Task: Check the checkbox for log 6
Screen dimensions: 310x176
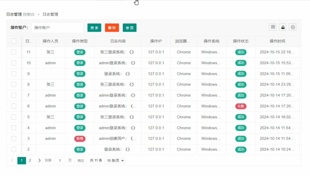Action: (x=14, y=106)
